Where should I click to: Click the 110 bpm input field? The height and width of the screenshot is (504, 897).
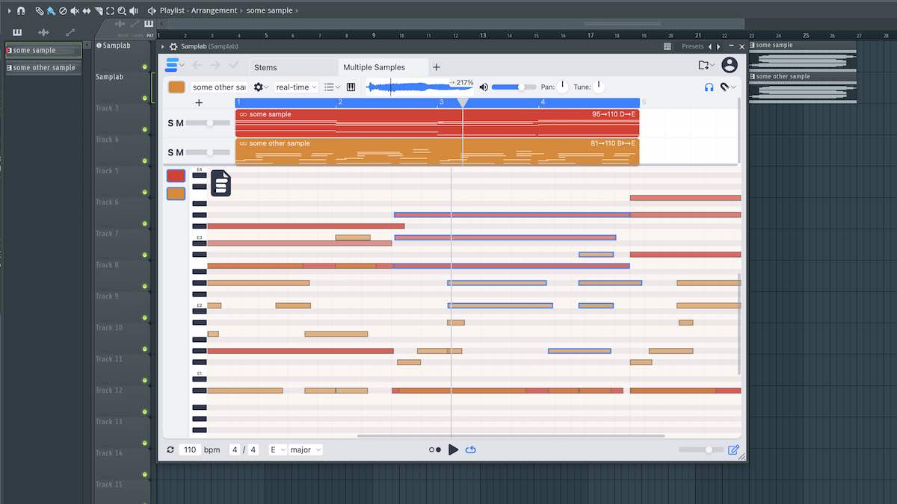pos(191,449)
